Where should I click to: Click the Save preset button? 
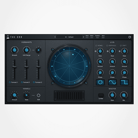(x=87, y=37)
